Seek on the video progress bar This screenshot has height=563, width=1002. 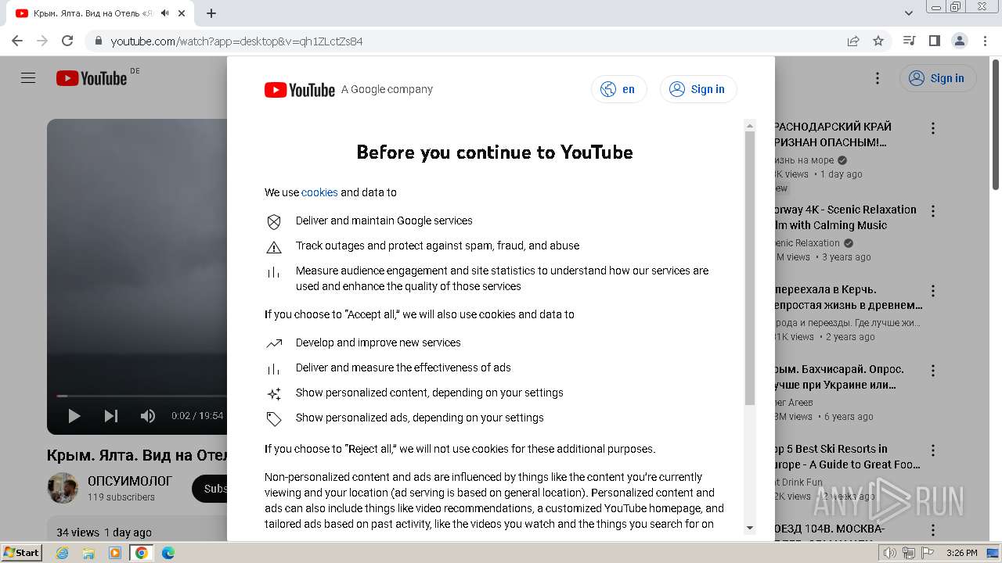pos(141,396)
